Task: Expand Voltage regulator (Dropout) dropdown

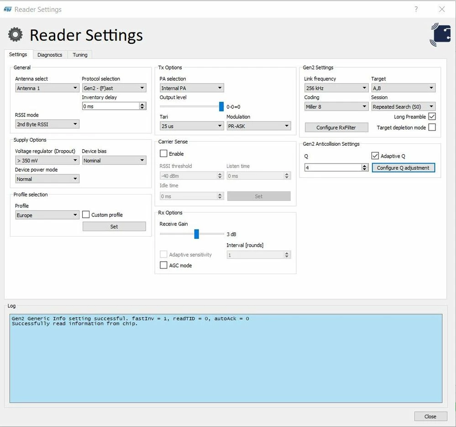Action: [x=47, y=160]
